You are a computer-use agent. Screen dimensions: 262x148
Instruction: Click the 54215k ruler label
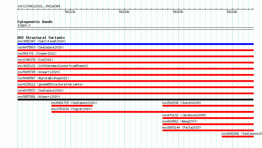pos(178,12)
